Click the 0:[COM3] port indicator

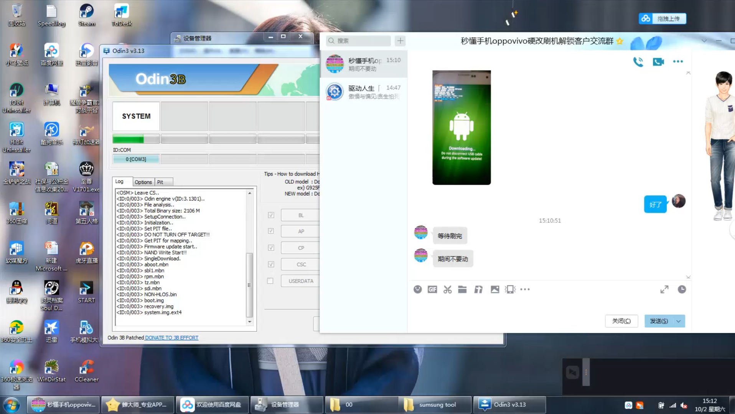(x=136, y=159)
